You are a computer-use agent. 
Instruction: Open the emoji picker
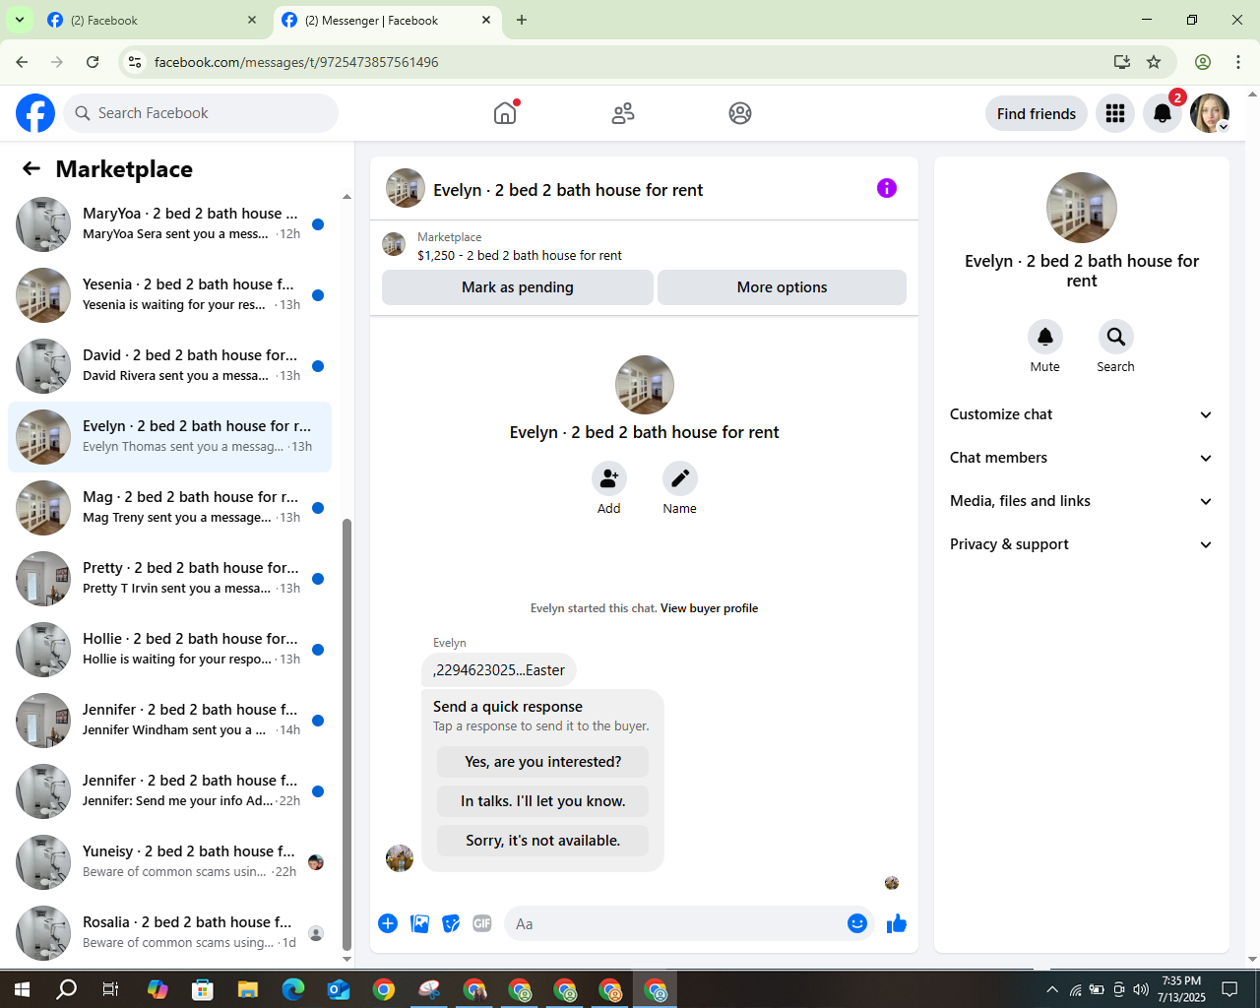point(857,923)
